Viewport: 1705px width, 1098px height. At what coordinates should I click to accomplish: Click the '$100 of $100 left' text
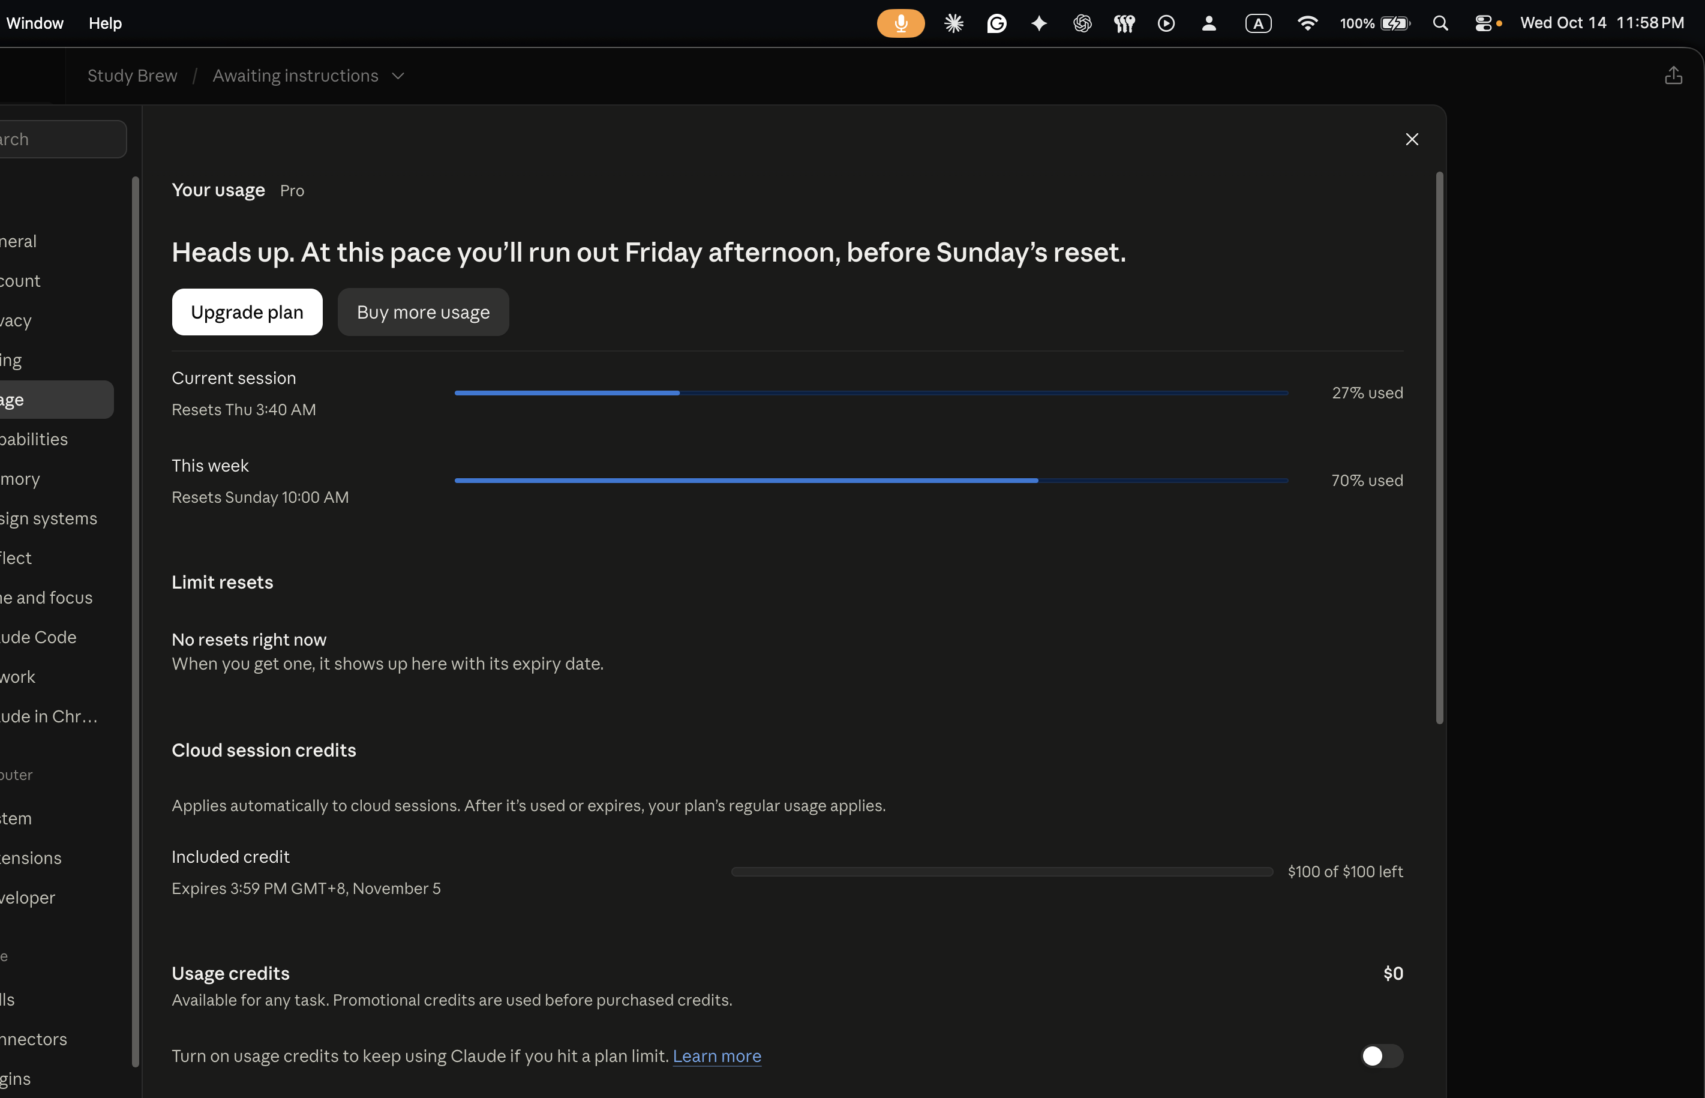click(1345, 871)
